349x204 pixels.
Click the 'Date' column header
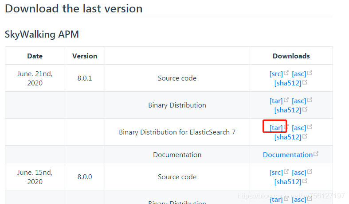(35, 56)
